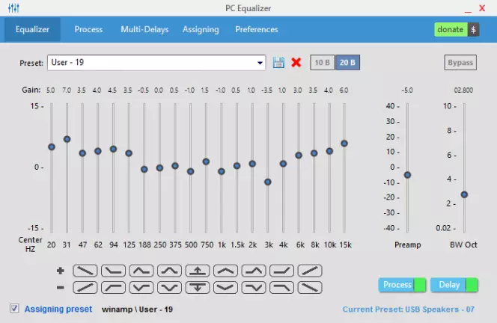
Task: Apply the downward slope boost curve shape
Action: pyautogui.click(x=85, y=271)
